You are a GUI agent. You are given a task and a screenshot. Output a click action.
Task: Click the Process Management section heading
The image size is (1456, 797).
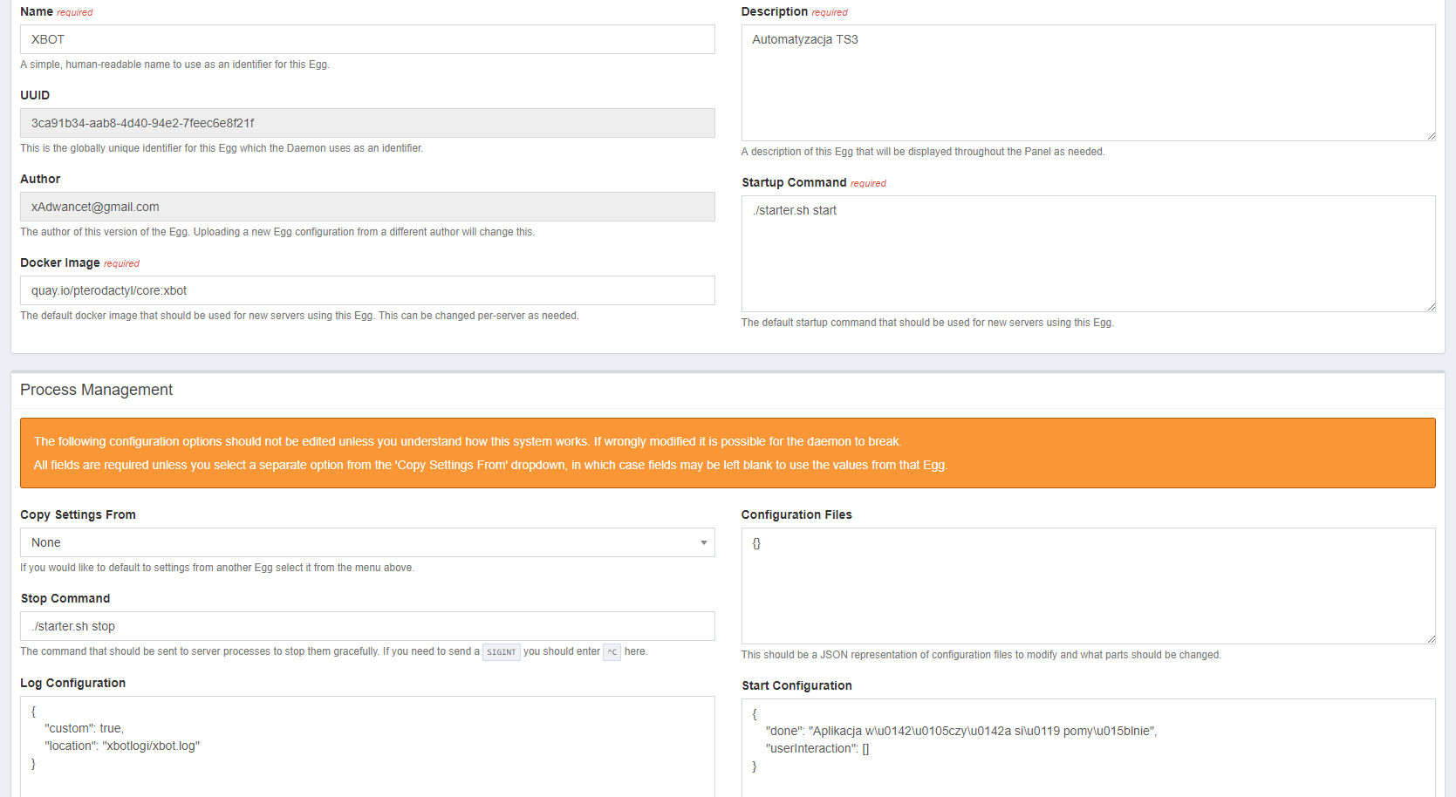pyautogui.click(x=96, y=390)
